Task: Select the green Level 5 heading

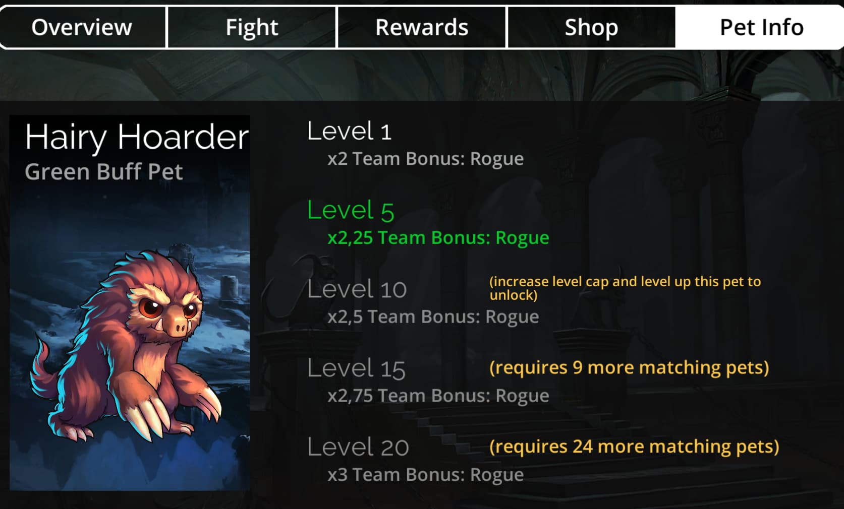Action: [x=351, y=210]
